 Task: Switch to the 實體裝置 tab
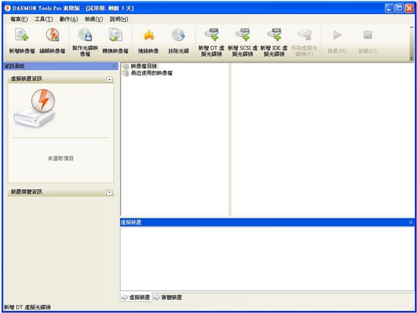pyautogui.click(x=168, y=297)
